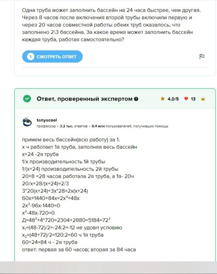Screen dimensions: 217x274
Task: Click the orange star rating icon
Action: point(163,99)
